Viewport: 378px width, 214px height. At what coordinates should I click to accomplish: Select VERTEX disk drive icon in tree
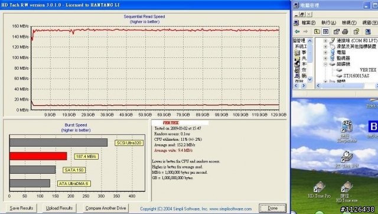point(339,70)
